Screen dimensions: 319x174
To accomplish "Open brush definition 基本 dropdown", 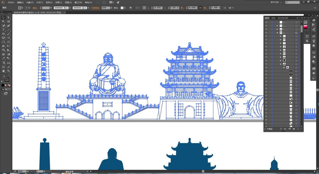I will (89, 8).
